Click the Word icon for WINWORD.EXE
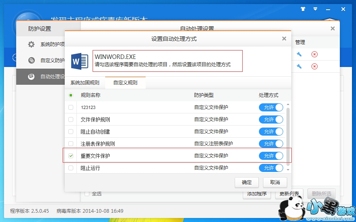Image resolution: width=356 pixels, height=222 pixels. tap(79, 61)
